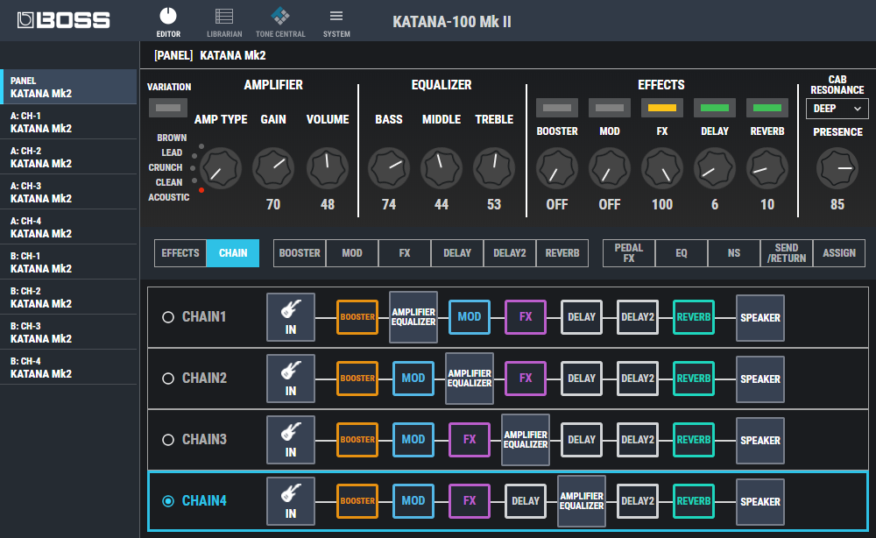Open the SEND/RETURN settings button
The height and width of the screenshot is (538, 876).
[786, 253]
